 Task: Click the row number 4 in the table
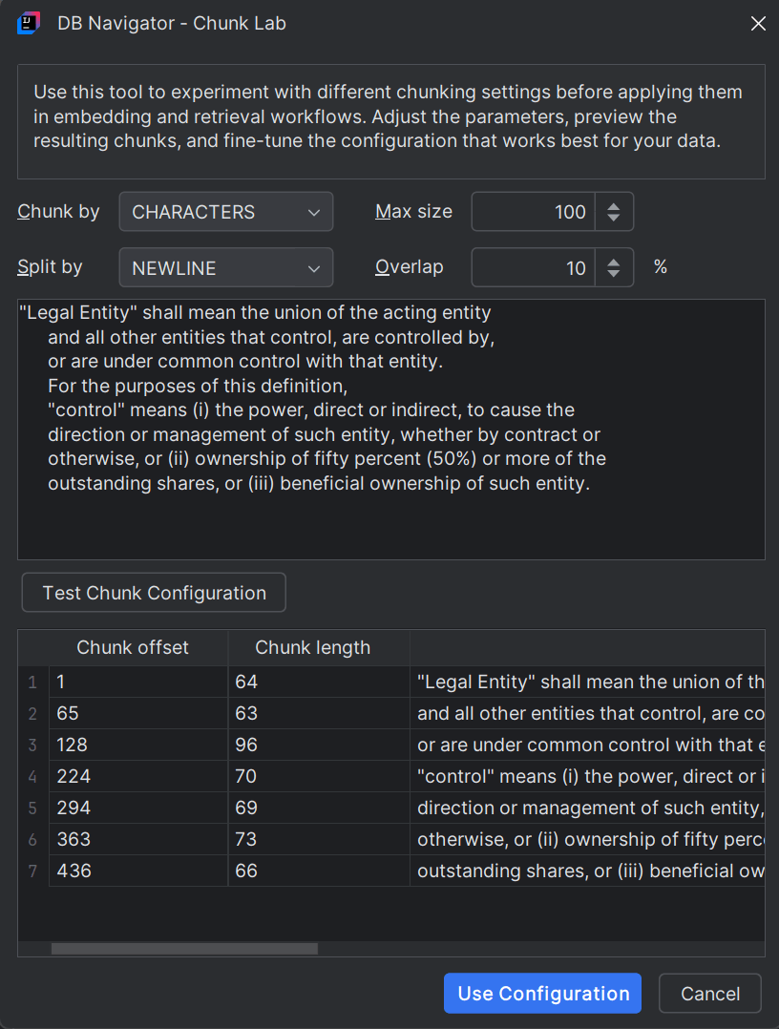pos(32,776)
